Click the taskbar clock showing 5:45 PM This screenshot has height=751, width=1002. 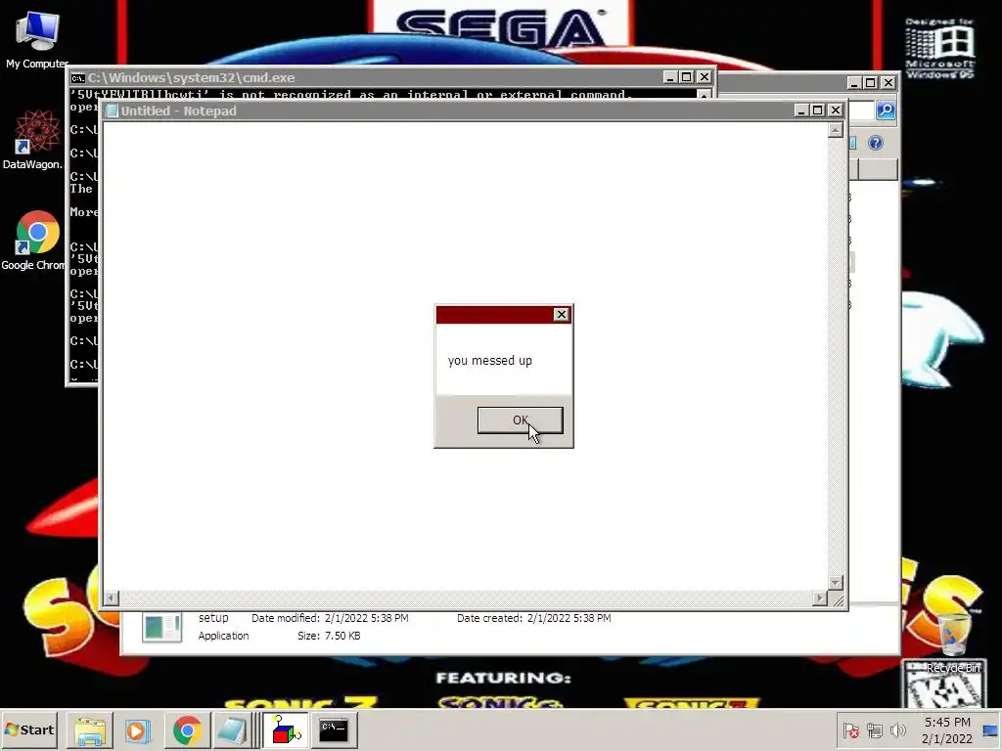tap(947, 730)
